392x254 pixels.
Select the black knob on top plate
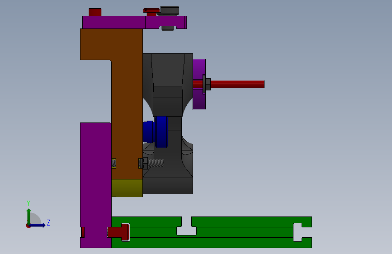pyautogui.click(x=170, y=11)
